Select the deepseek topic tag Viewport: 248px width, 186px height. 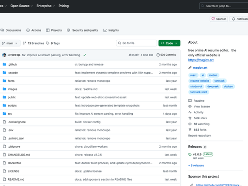(213, 87)
